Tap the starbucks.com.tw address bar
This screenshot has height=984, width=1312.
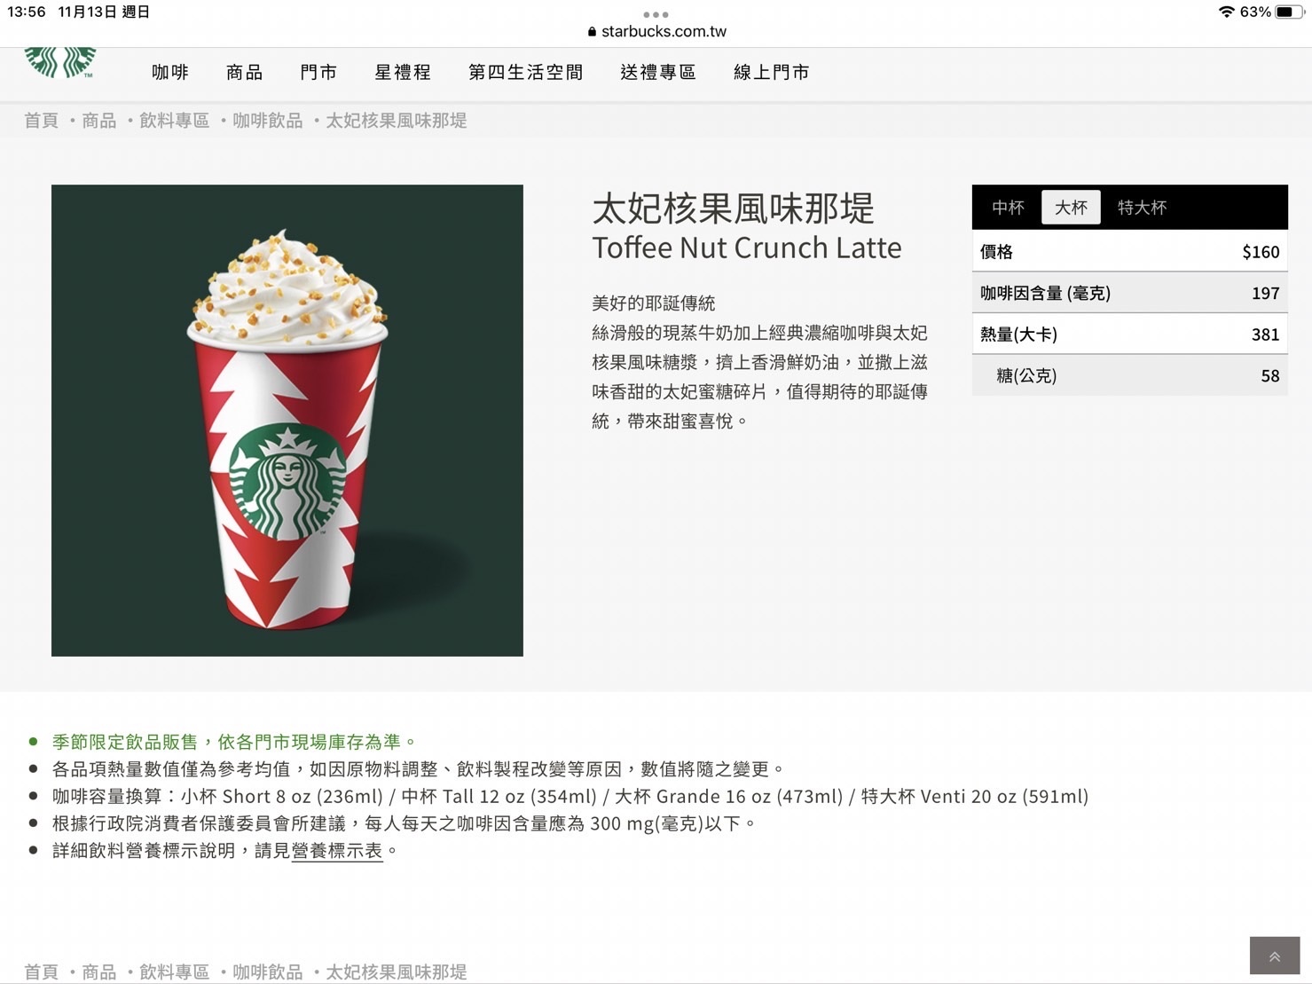point(656,31)
